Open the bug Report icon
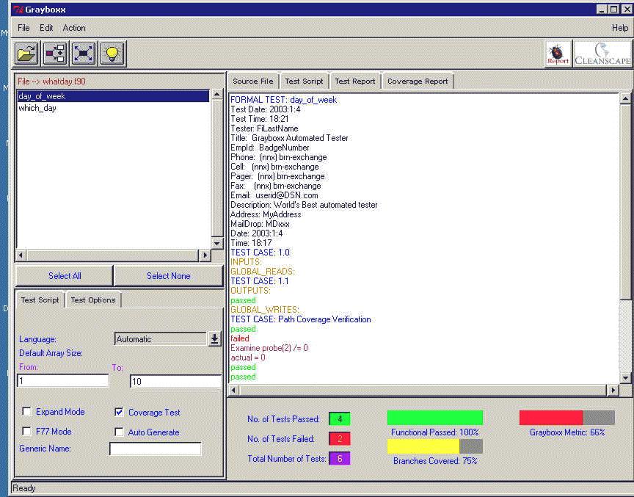Screen dimensions: 634x497 point(558,54)
